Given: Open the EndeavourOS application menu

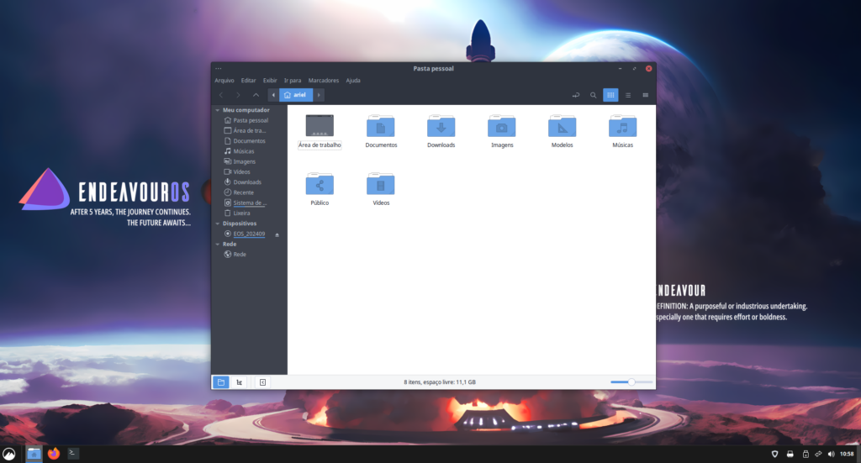Looking at the screenshot, I should 9,454.
